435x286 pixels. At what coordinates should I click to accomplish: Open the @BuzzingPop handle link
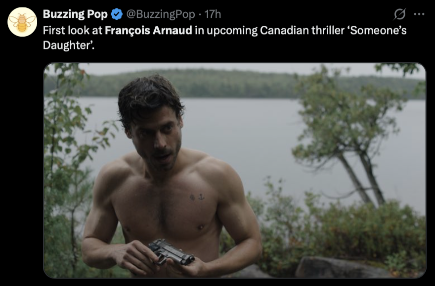[161, 14]
